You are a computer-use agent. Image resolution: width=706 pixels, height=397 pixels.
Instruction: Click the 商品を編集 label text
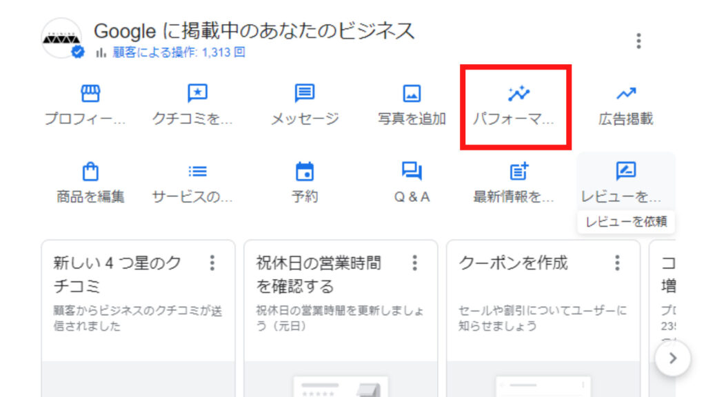click(90, 196)
